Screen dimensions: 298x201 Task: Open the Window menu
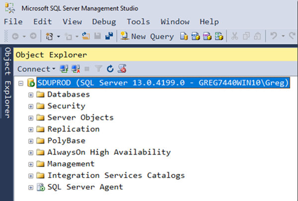pos(175,22)
